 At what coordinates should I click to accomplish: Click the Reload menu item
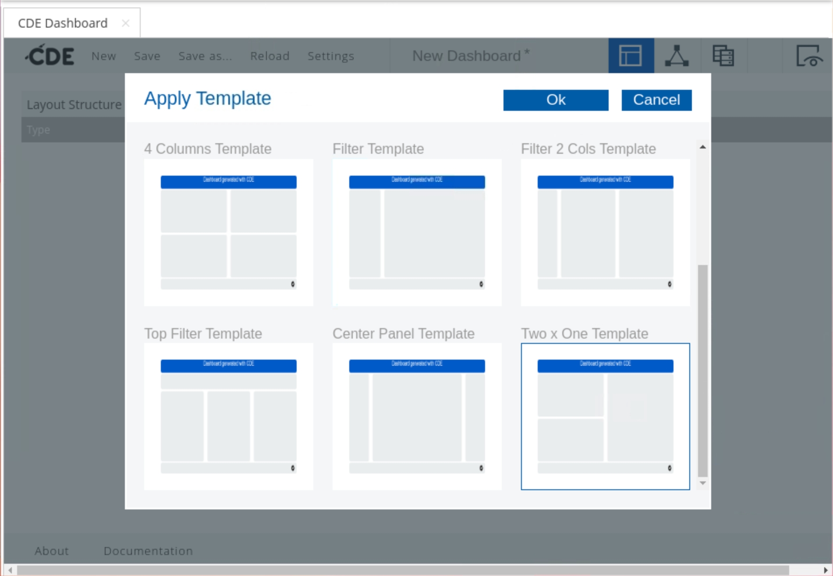(269, 56)
